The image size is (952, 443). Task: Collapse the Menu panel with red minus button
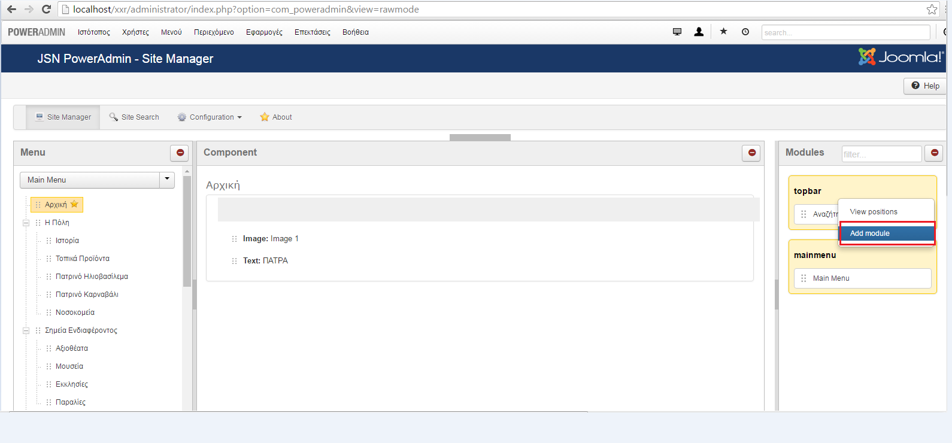pos(180,153)
